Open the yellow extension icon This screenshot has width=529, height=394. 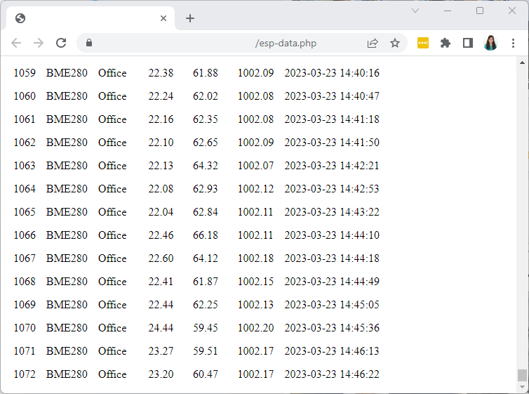pos(422,43)
